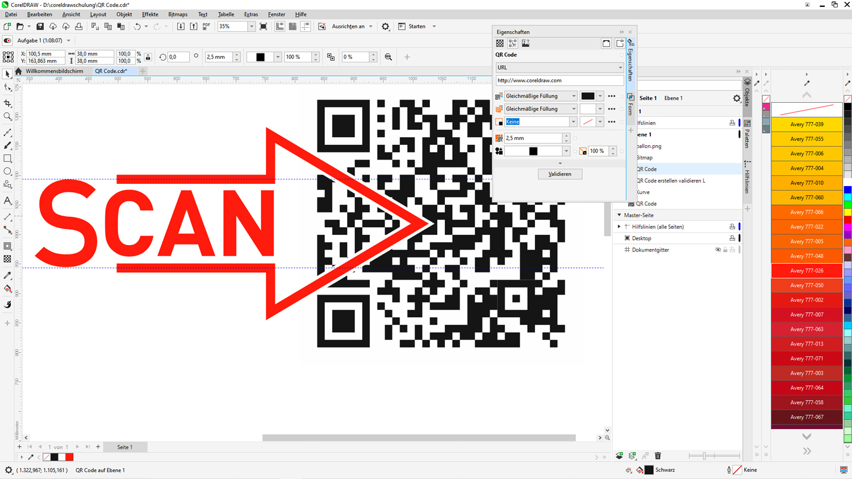
Task: Toggle the lock on Dokumentgitter
Action: point(725,249)
